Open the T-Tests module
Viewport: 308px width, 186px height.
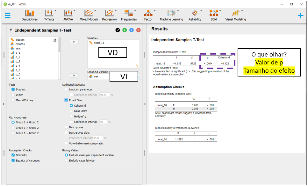pyautogui.click(x=49, y=16)
